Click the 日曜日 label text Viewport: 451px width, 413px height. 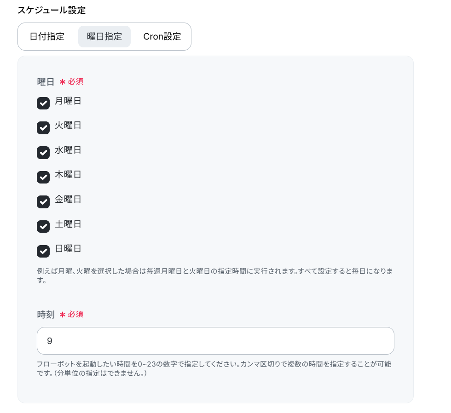pos(68,248)
